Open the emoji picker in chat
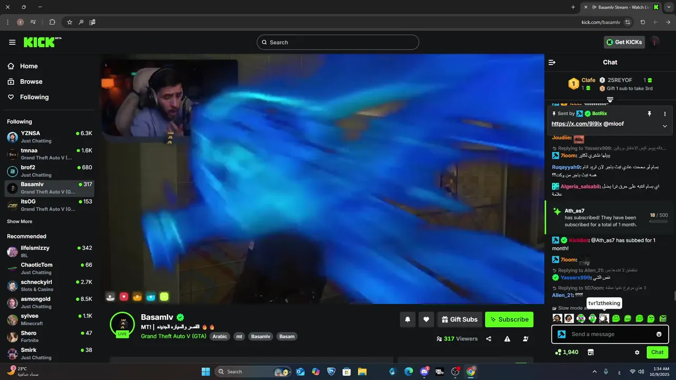The image size is (676, 380). [x=659, y=334]
